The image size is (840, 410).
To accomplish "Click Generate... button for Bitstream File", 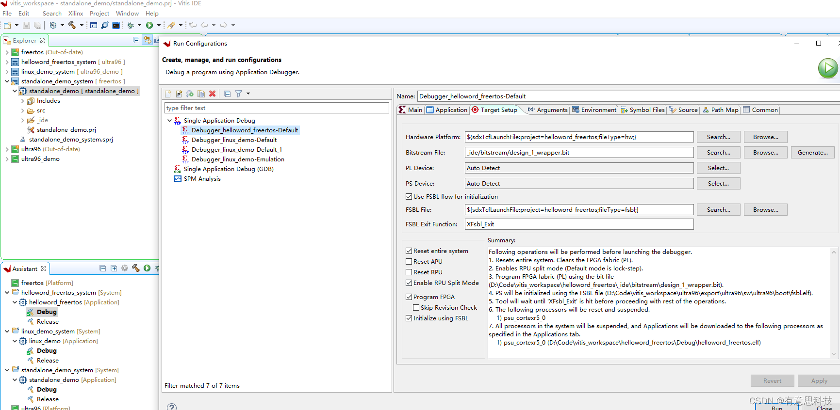I will (813, 152).
